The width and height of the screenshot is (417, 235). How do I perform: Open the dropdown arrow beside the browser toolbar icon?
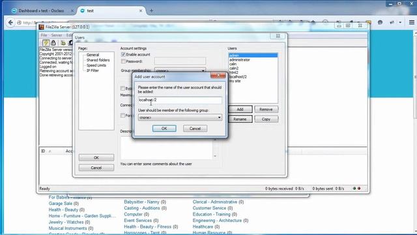(400, 23)
